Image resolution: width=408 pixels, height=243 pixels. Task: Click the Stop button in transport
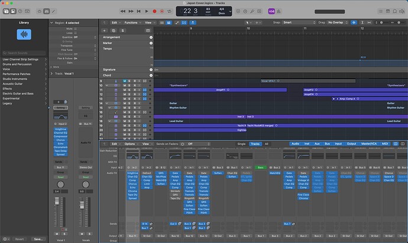click(x=139, y=11)
